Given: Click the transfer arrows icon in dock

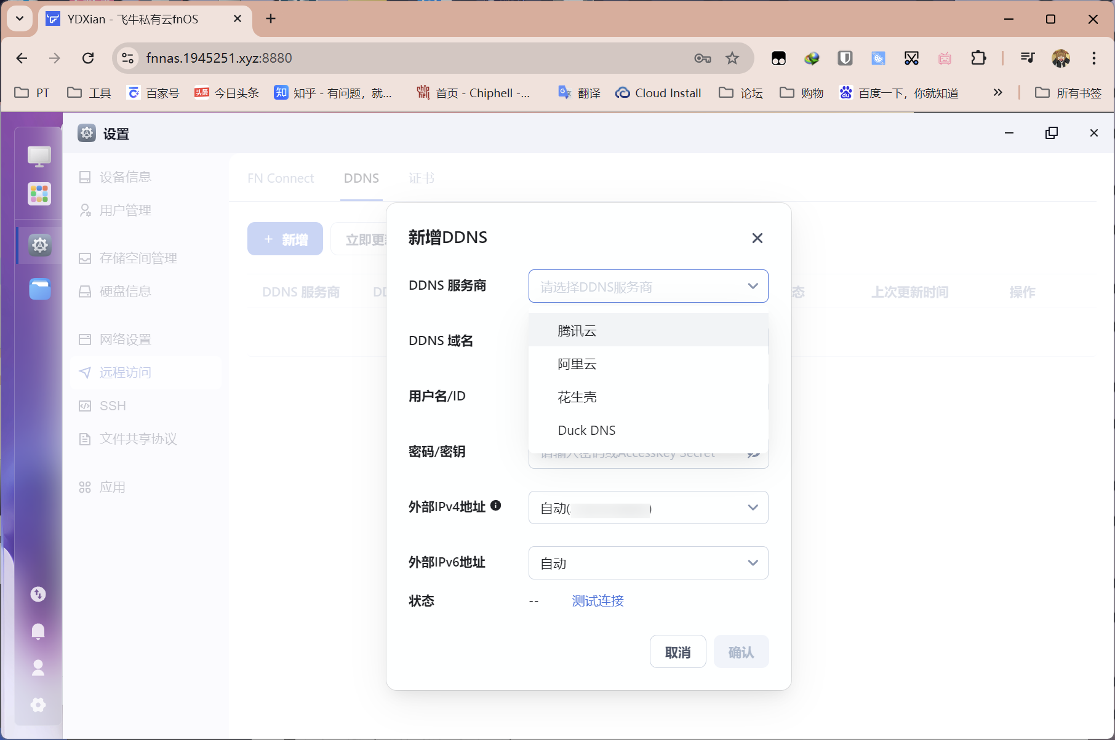Looking at the screenshot, I should pos(38,594).
